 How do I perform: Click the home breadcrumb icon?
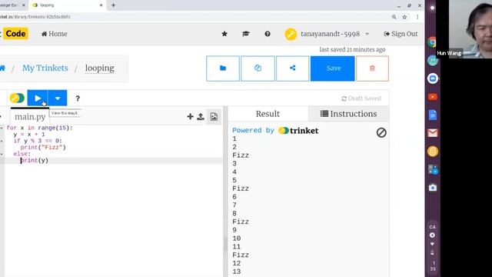coord(2,68)
